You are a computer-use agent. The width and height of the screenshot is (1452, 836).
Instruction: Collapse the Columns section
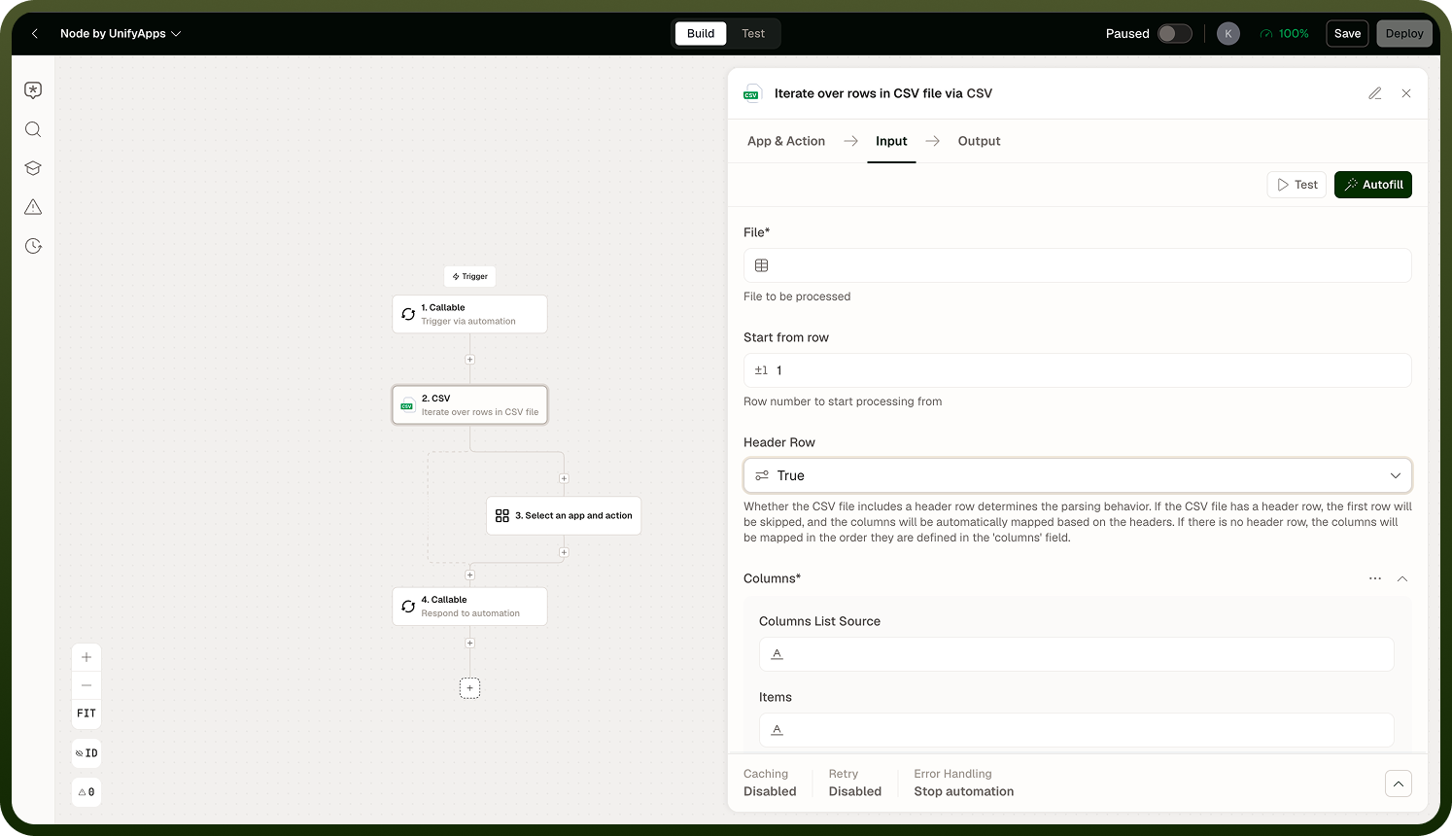click(1402, 578)
